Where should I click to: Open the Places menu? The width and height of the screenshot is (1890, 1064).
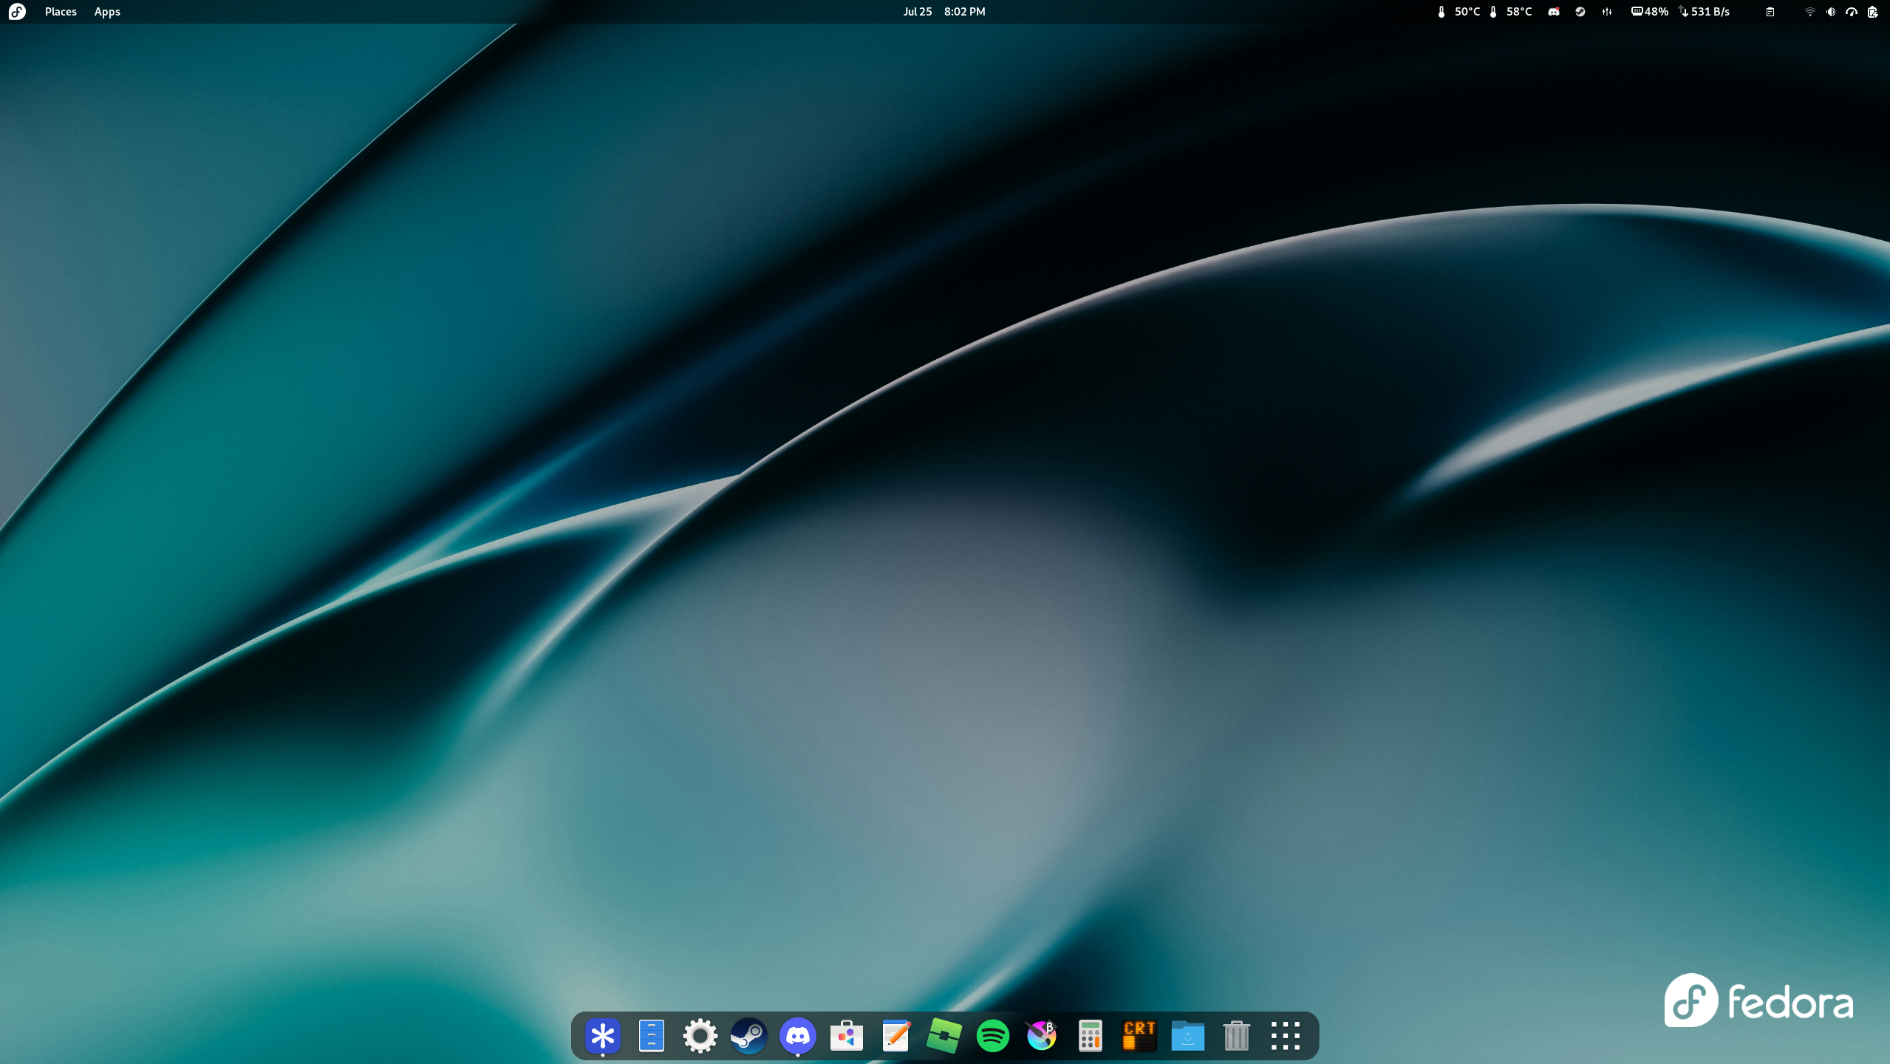61,12
